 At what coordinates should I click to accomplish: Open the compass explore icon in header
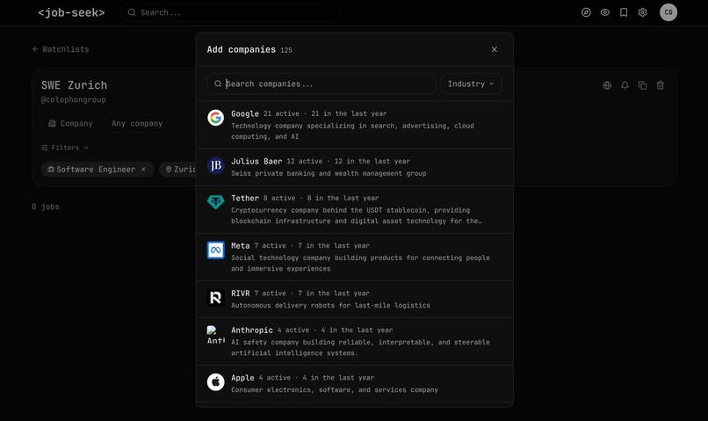point(586,12)
